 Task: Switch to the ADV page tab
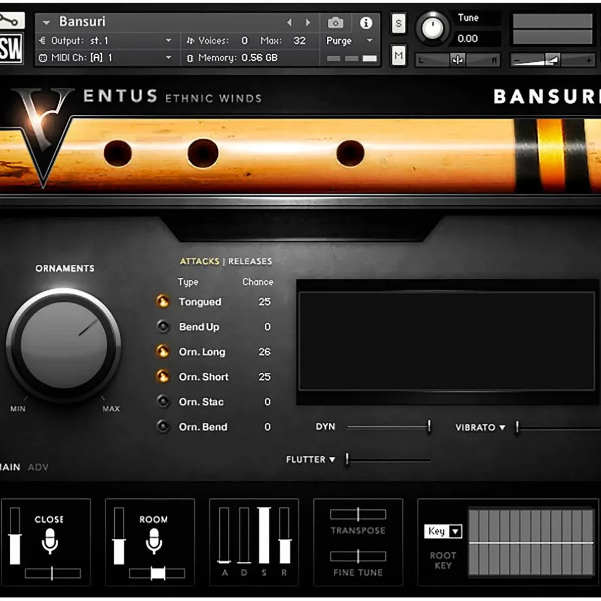tap(38, 467)
